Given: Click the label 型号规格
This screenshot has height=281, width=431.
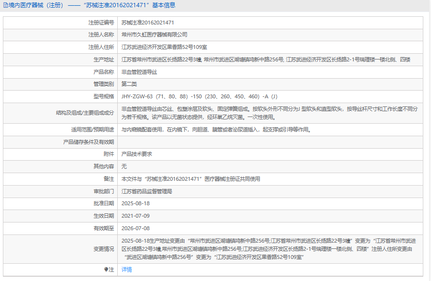Looking at the screenshot, I should coord(104,96).
